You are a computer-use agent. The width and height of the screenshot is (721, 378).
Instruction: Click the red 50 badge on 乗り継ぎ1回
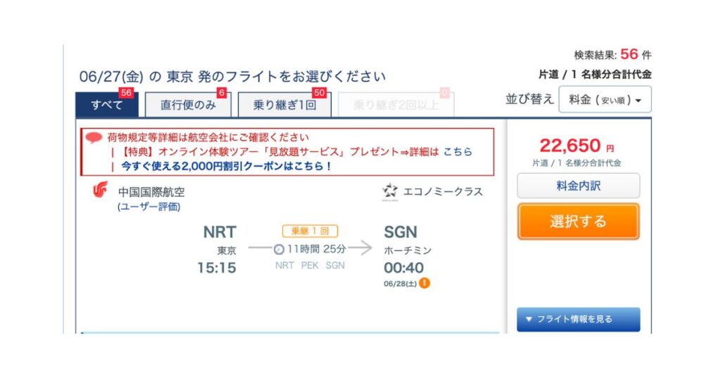tap(319, 93)
